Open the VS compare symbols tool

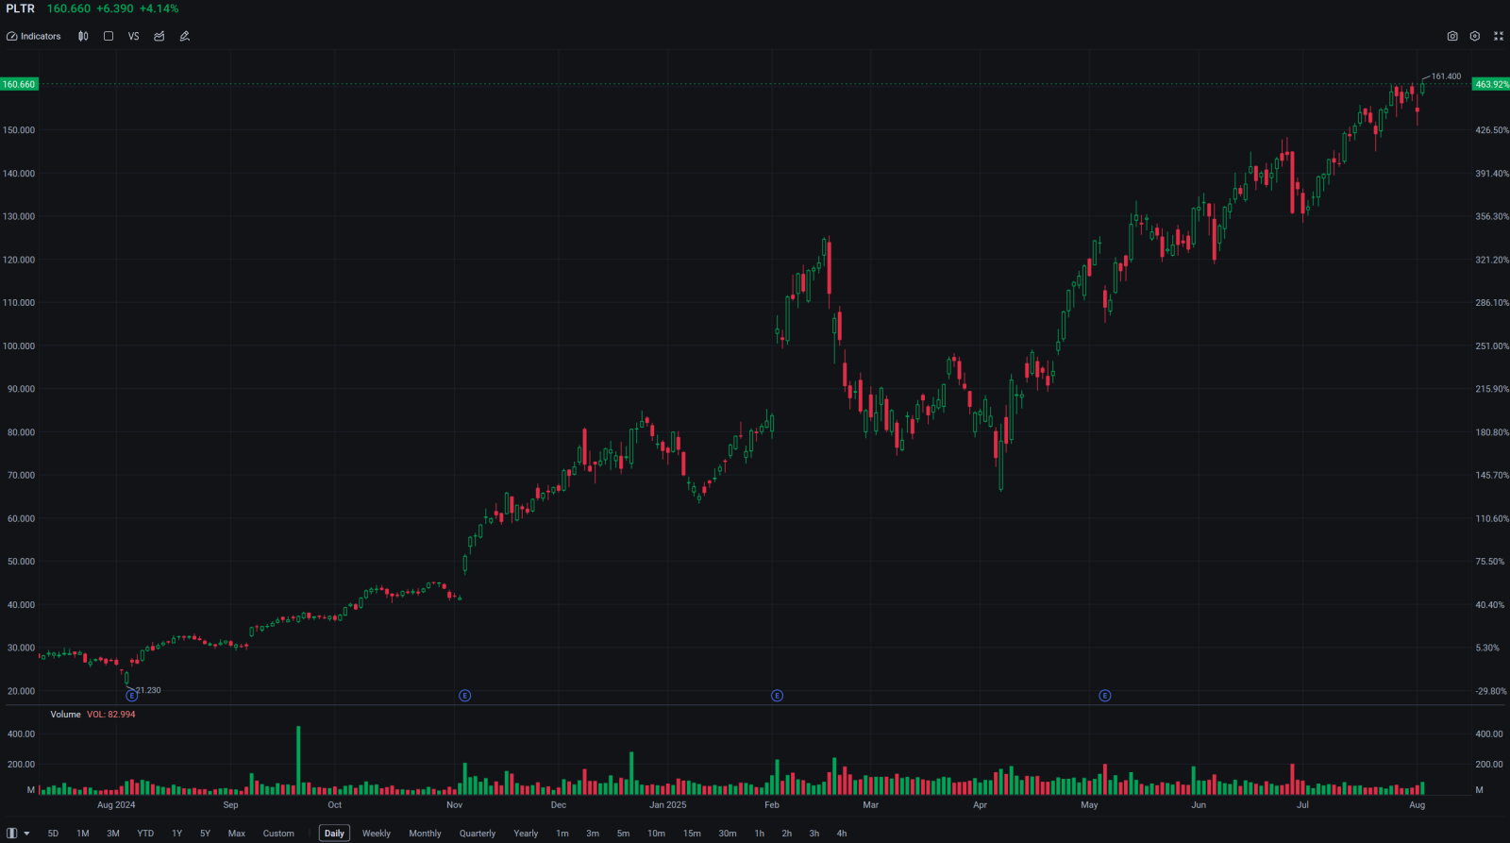tap(133, 36)
